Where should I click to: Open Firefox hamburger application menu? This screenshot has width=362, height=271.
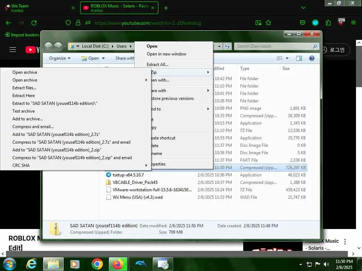354,23
